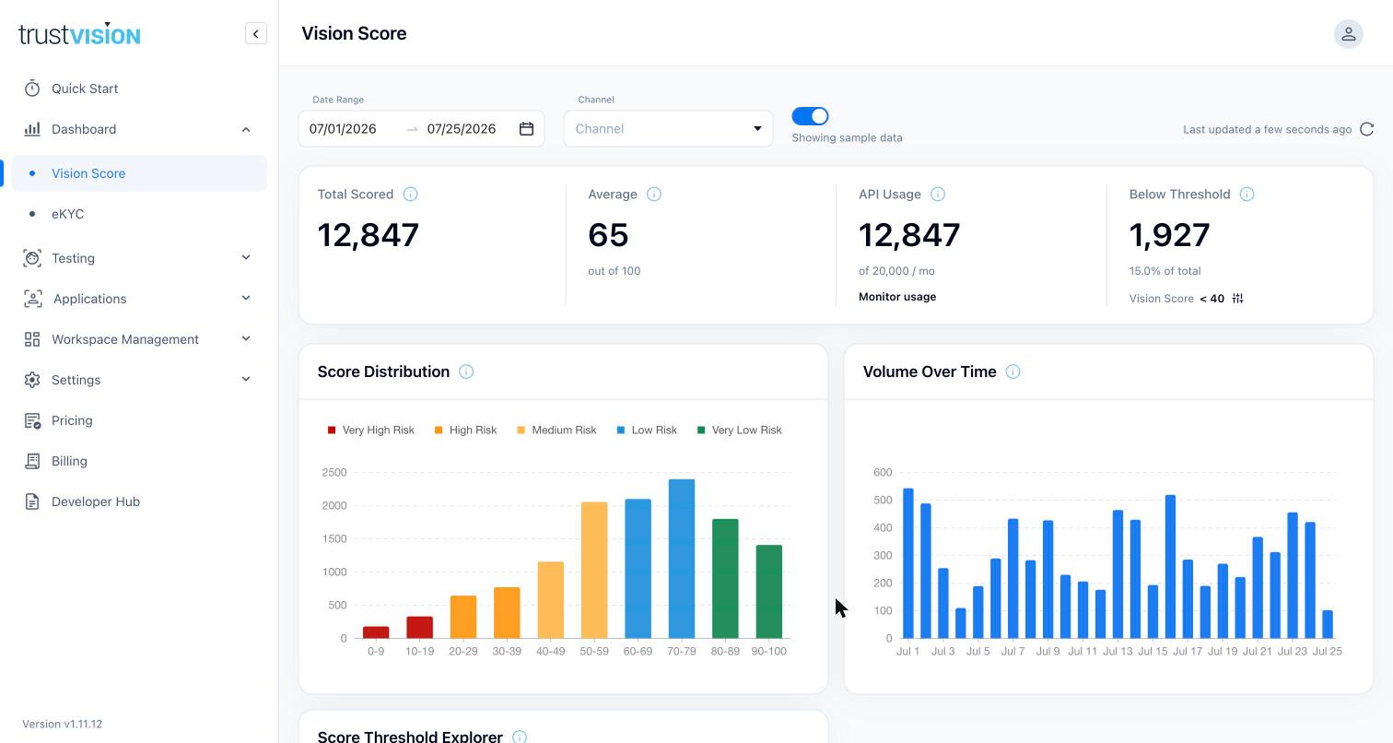
Task: Open Quick Start in the sidebar
Action: pyautogui.click(x=139, y=88)
